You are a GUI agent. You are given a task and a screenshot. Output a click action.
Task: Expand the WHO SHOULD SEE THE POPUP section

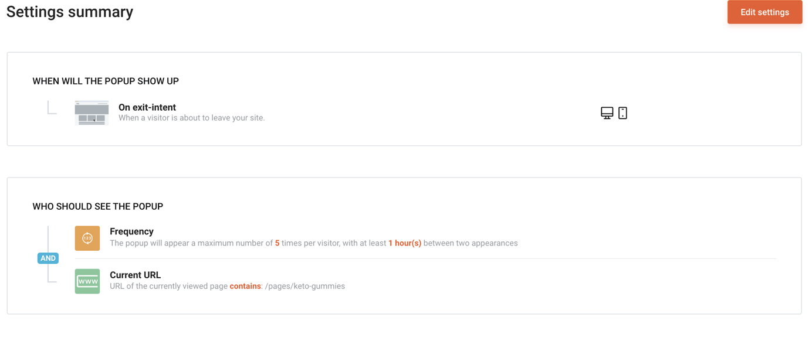[x=98, y=206]
